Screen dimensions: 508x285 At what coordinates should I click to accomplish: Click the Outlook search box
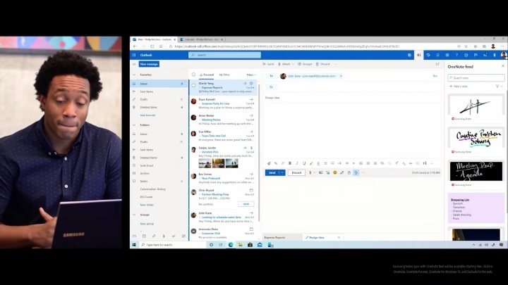pyautogui.click(x=224, y=55)
